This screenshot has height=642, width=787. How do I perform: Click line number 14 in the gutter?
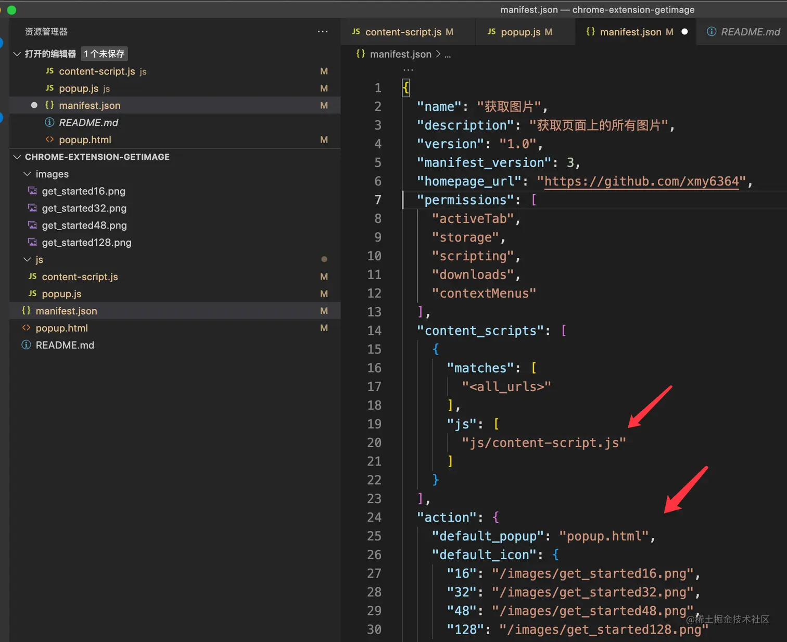point(374,331)
